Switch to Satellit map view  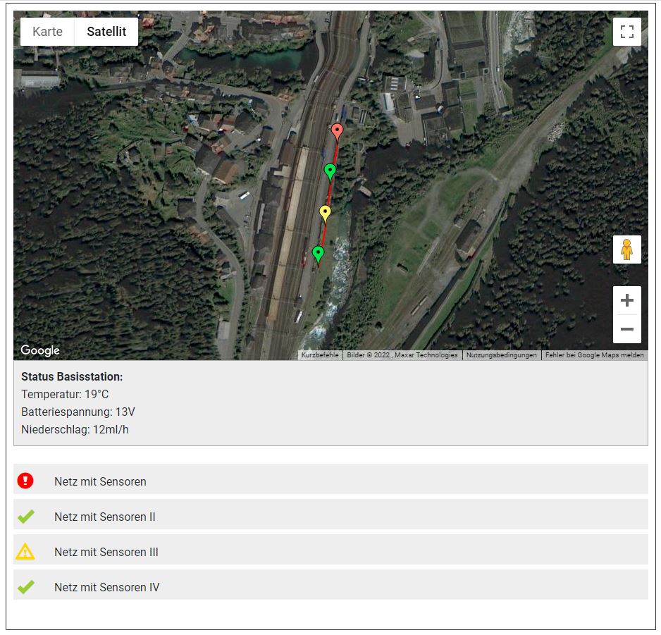106,32
